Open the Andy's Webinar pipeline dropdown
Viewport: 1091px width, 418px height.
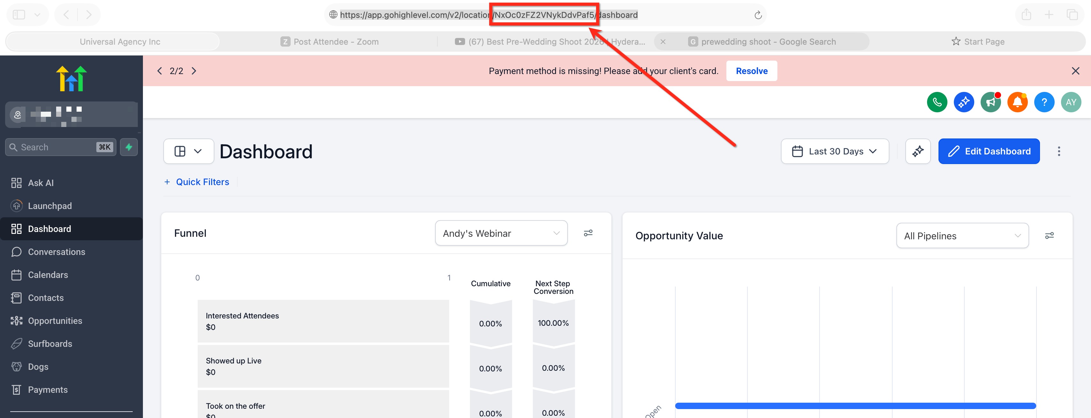(x=501, y=233)
